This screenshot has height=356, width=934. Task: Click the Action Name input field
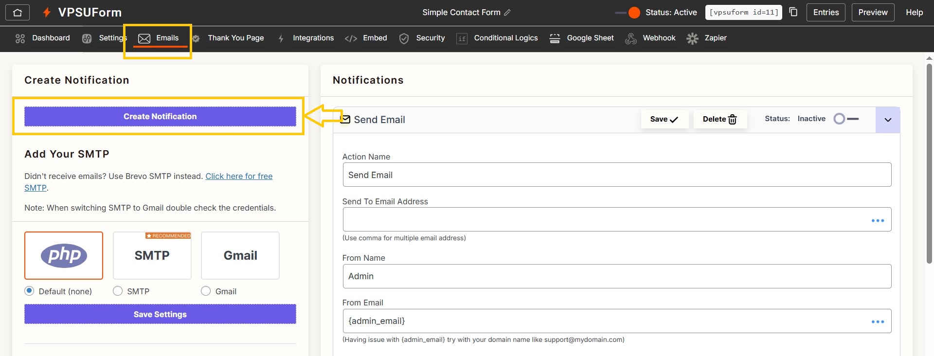coord(617,175)
